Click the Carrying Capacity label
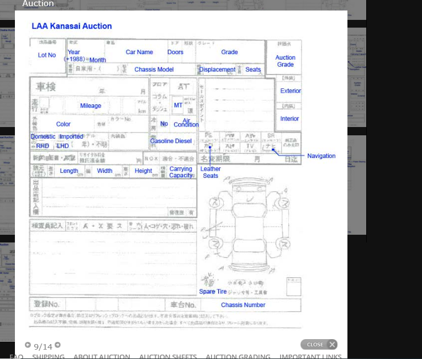 tap(181, 172)
